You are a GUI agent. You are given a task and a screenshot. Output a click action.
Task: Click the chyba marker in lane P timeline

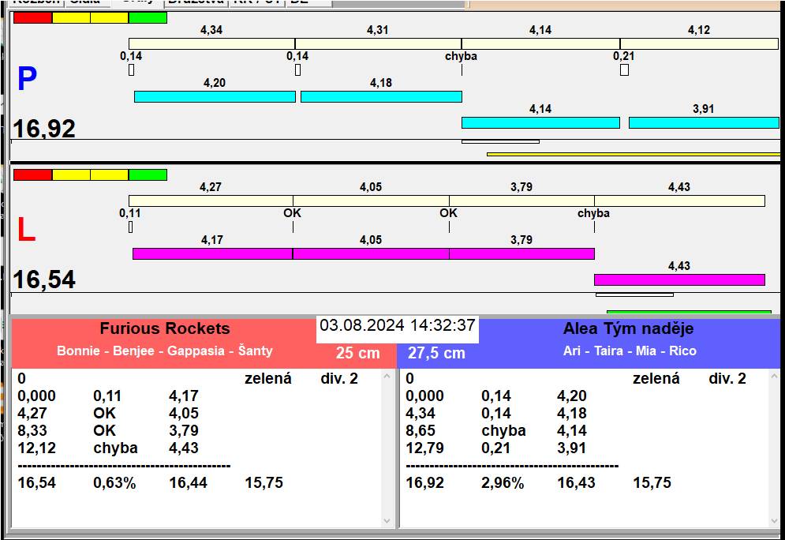point(461,57)
